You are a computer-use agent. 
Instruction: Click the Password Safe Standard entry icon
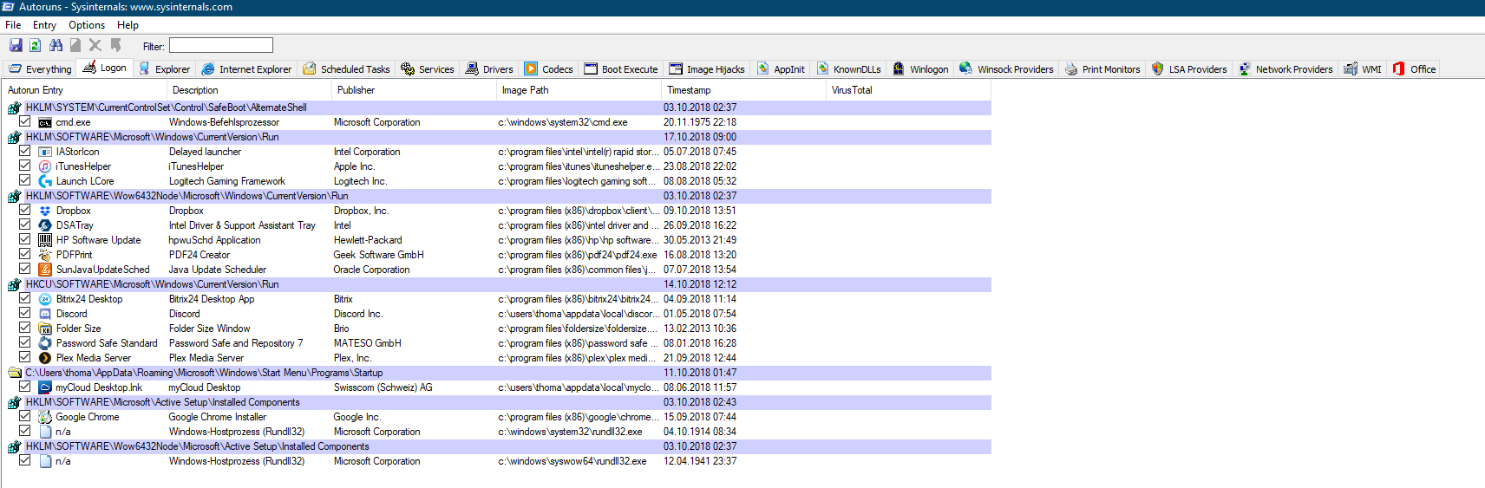[45, 343]
